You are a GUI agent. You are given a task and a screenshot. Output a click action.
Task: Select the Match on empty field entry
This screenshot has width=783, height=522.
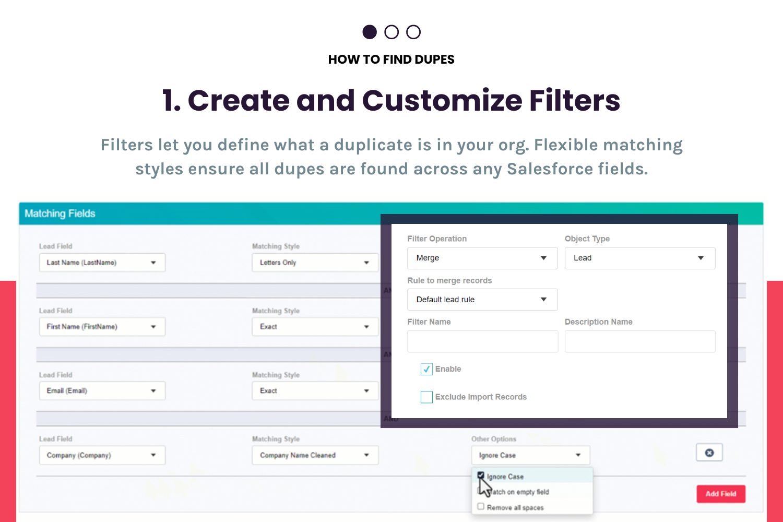pyautogui.click(x=517, y=491)
